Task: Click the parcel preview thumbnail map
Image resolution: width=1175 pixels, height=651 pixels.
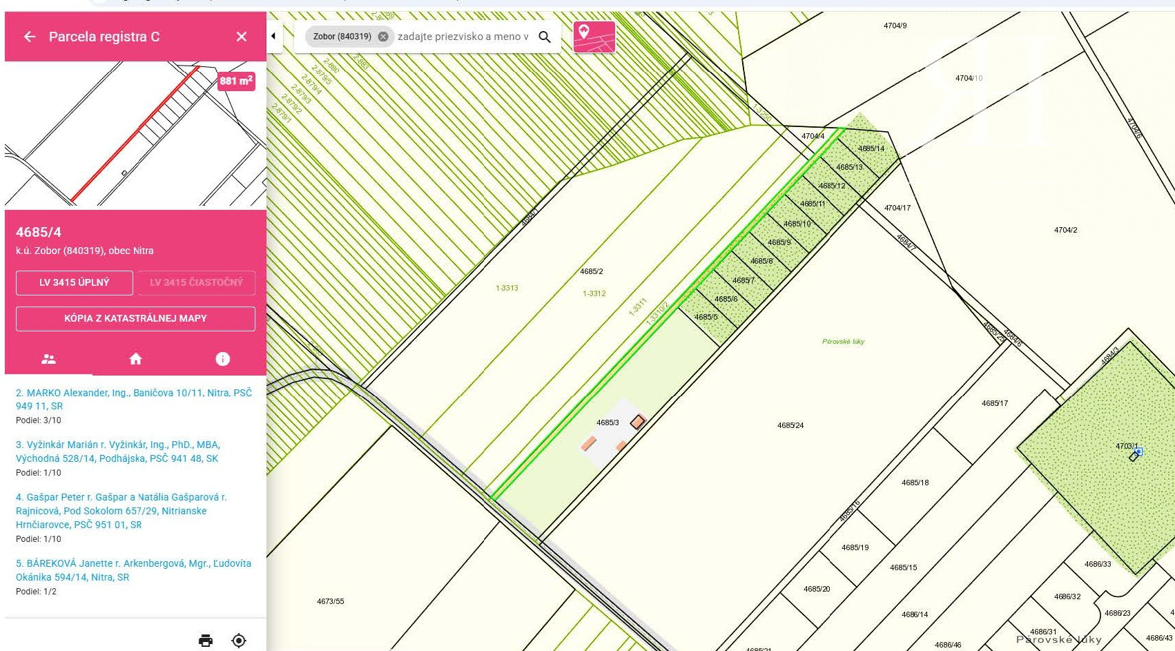Action: coord(135,135)
